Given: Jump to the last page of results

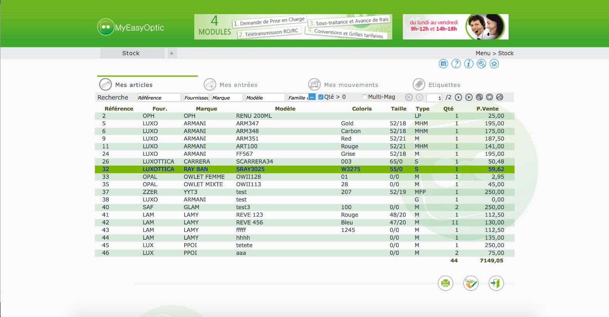Looking at the screenshot, I should (x=469, y=97).
